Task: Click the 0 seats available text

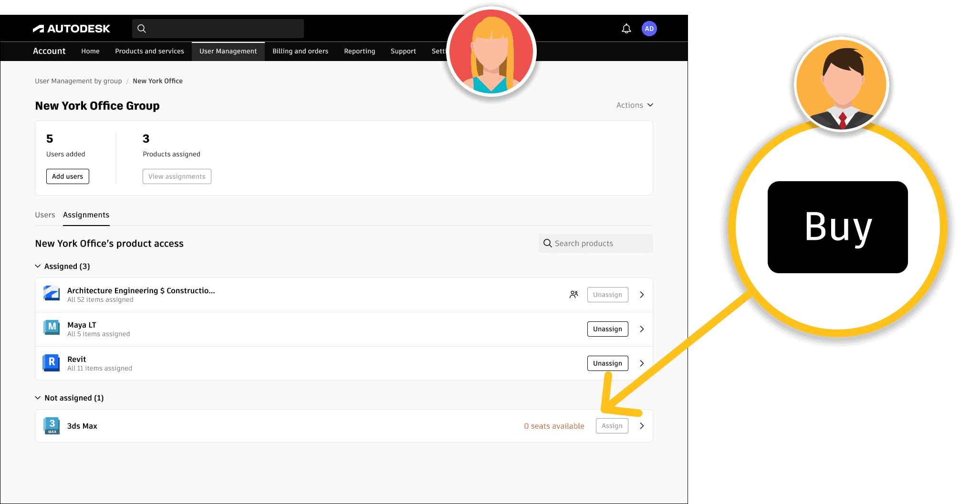Action: (x=554, y=426)
